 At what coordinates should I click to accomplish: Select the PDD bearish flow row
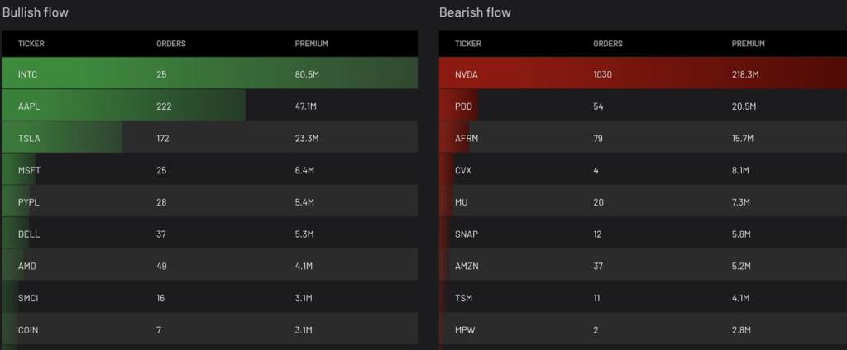pyautogui.click(x=464, y=106)
